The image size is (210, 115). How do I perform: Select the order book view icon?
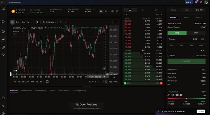coord(130,10)
